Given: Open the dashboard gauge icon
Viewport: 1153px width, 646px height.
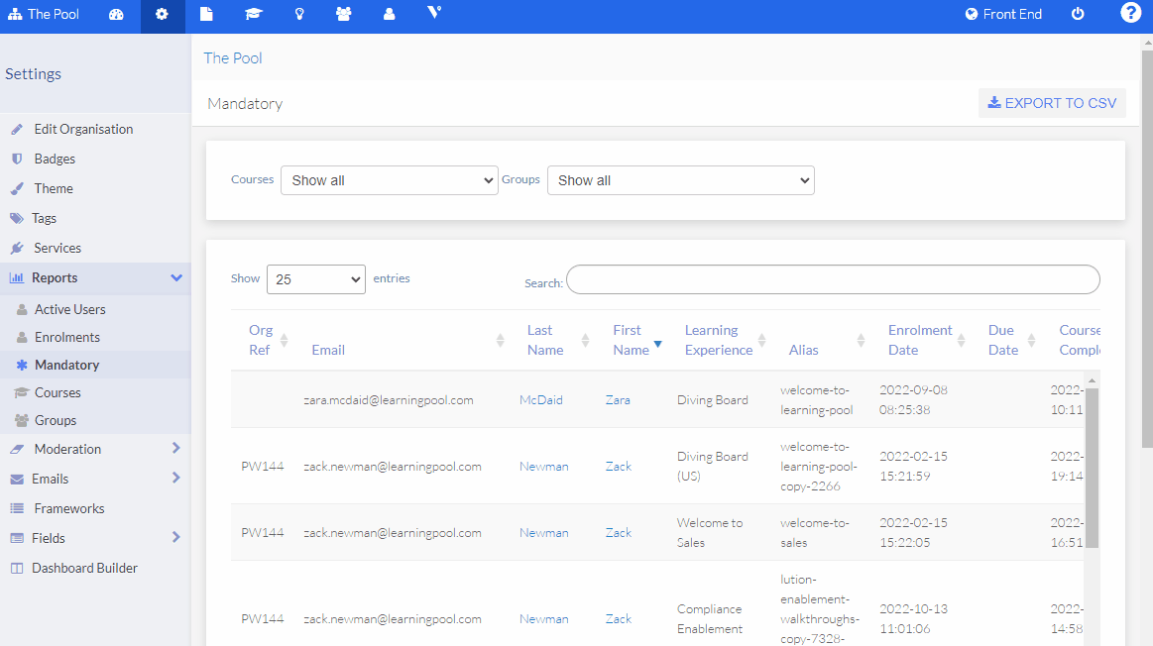Looking at the screenshot, I should [x=116, y=15].
